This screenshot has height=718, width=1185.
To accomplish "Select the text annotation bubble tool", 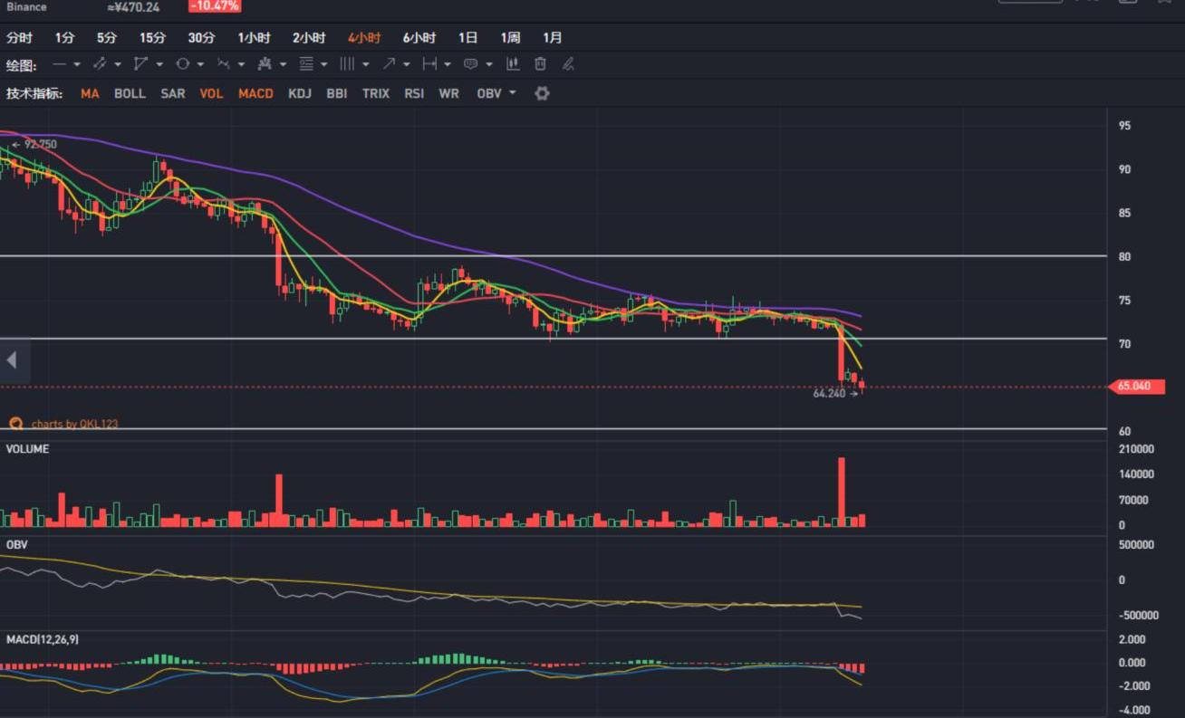I will pos(470,64).
